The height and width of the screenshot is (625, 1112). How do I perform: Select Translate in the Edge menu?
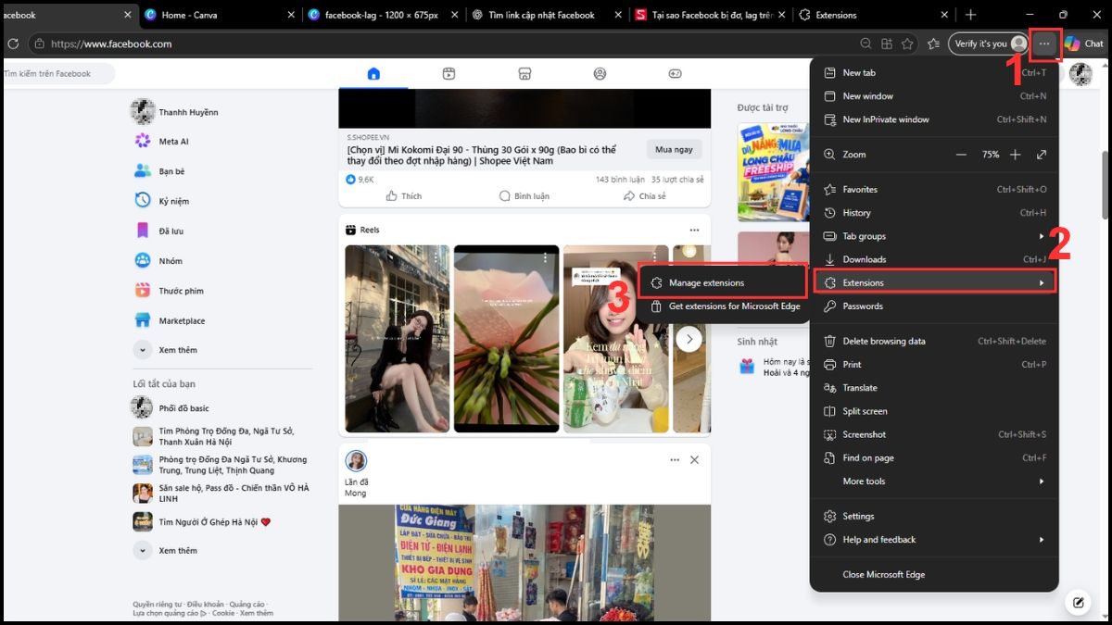[x=934, y=388]
